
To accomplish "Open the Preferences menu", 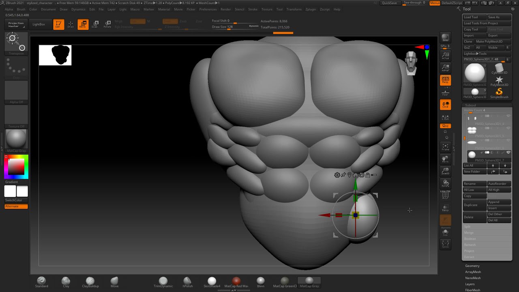I will click(x=208, y=9).
